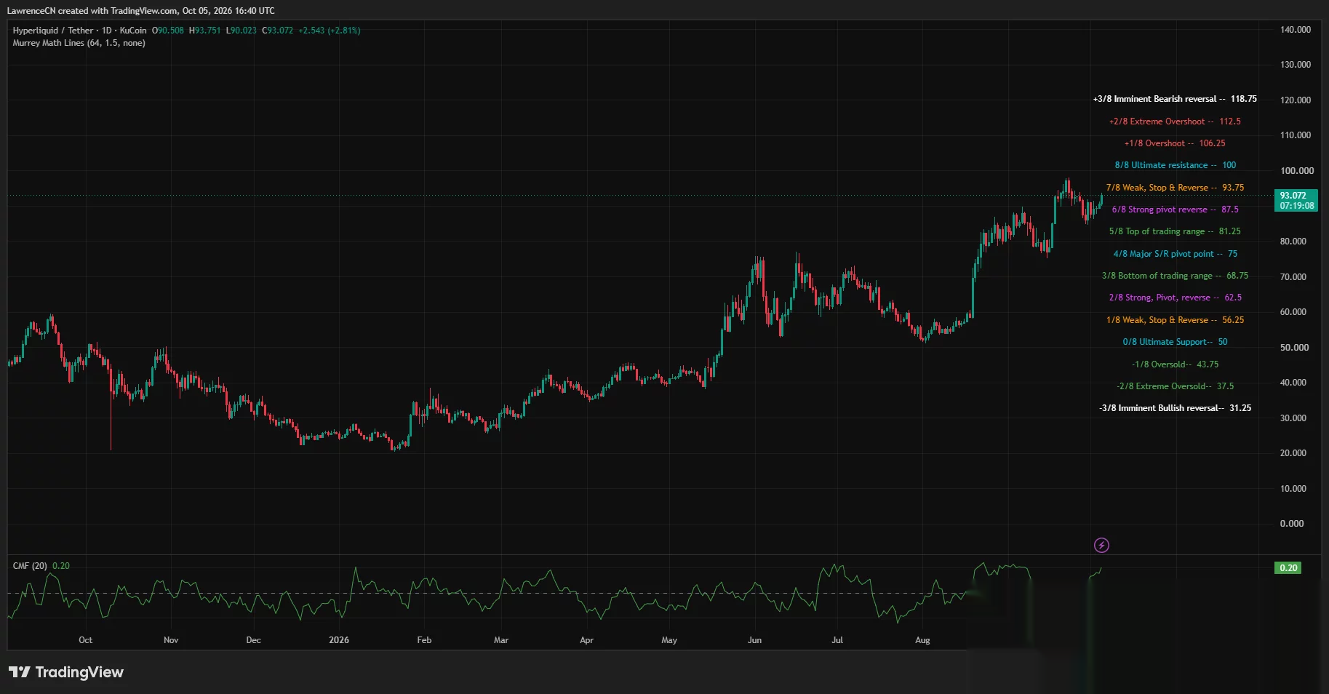This screenshot has height=694, width=1329.
Task: Click the '7/8 Weak, Stop & Reverse' label
Action: [1175, 188]
